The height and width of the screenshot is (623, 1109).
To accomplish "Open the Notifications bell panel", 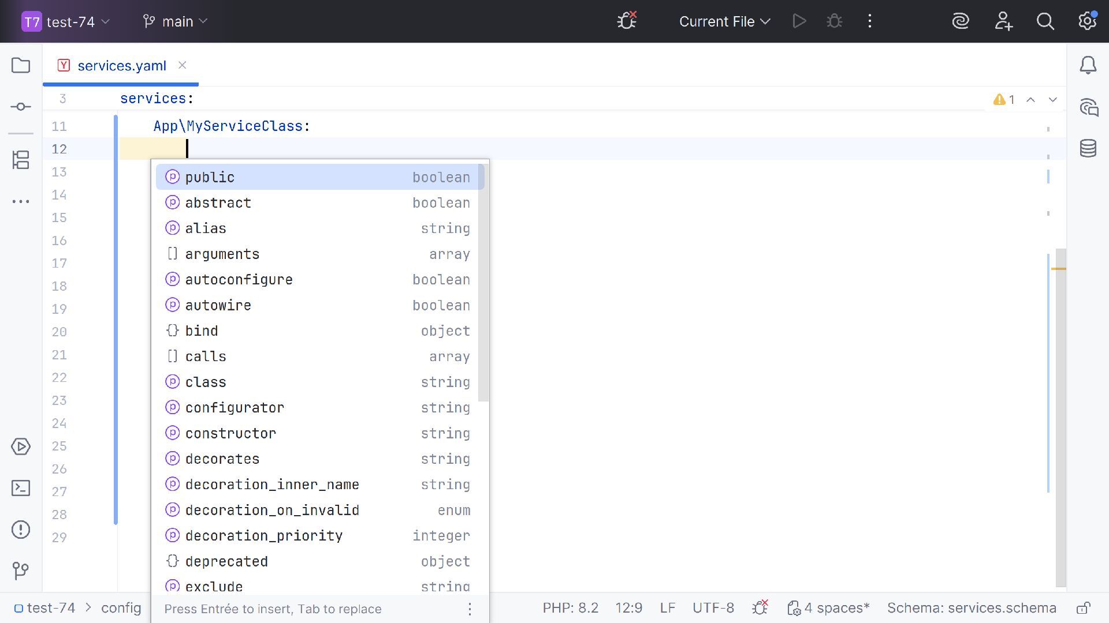I will tap(1088, 65).
